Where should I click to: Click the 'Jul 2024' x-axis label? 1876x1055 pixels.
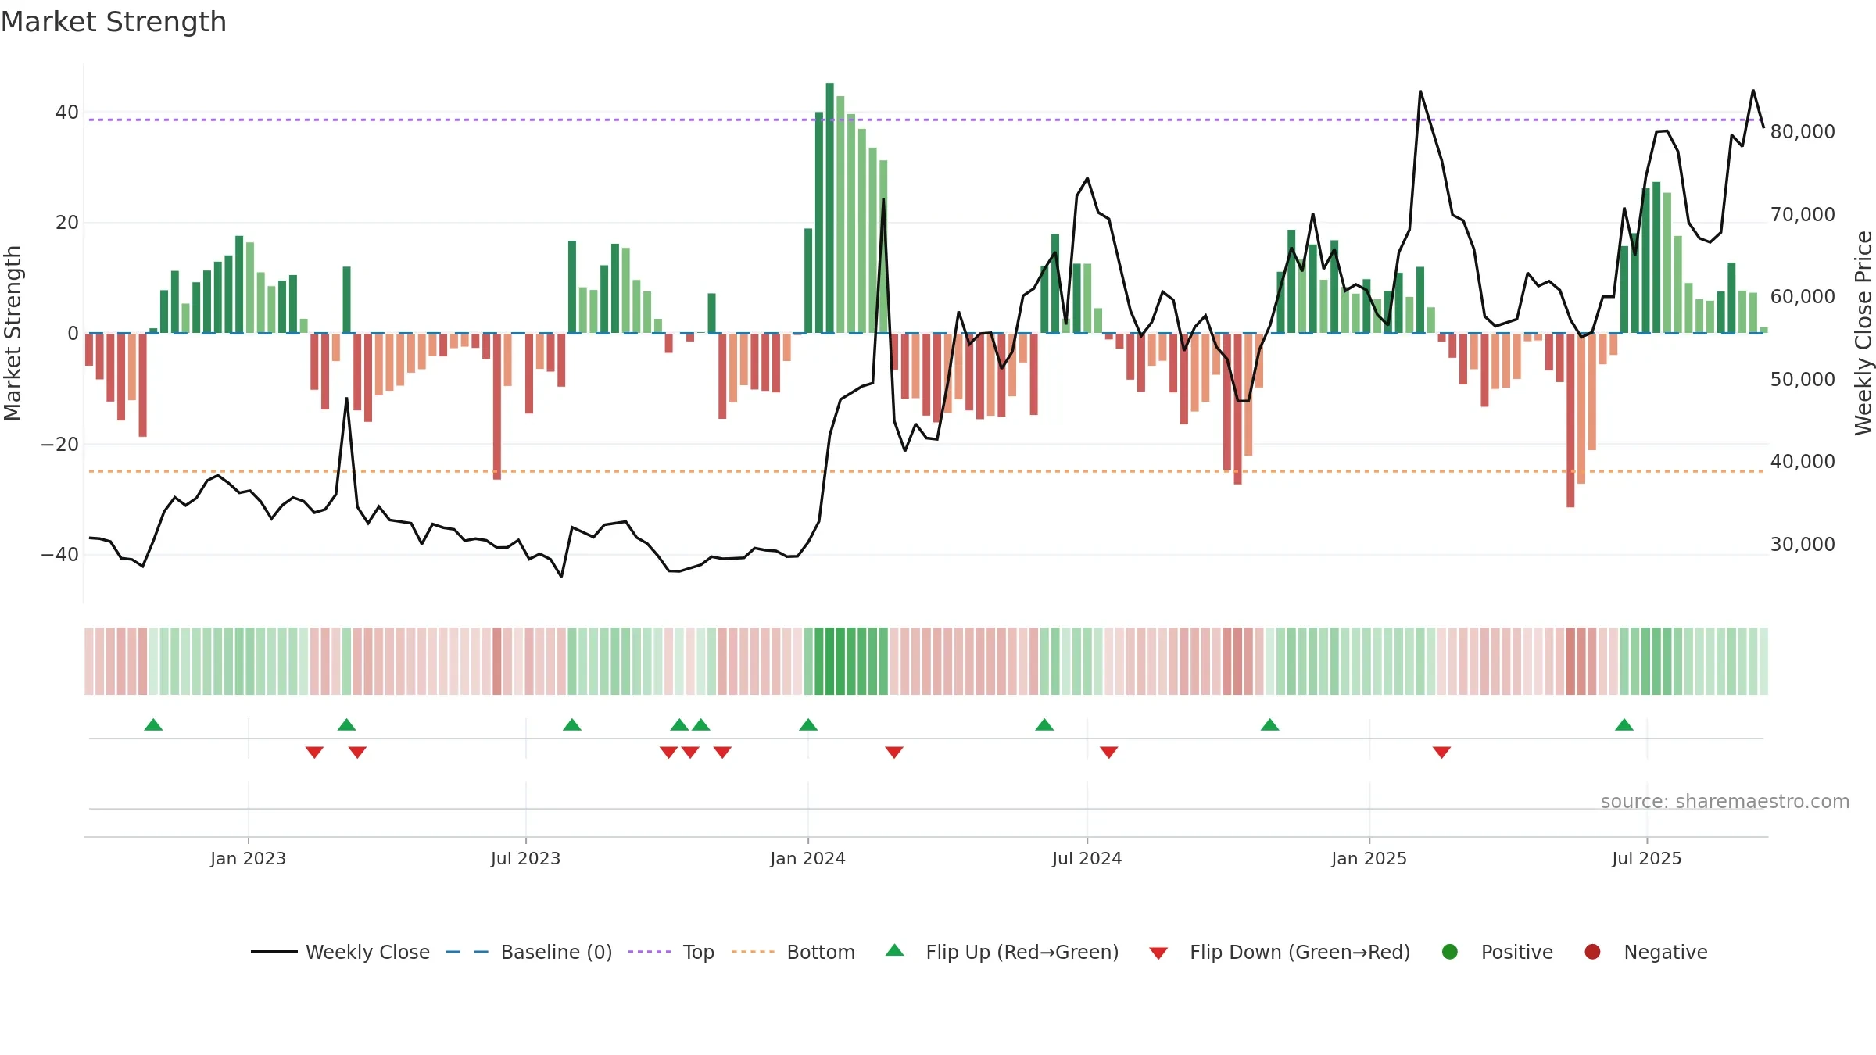pyautogui.click(x=1087, y=858)
